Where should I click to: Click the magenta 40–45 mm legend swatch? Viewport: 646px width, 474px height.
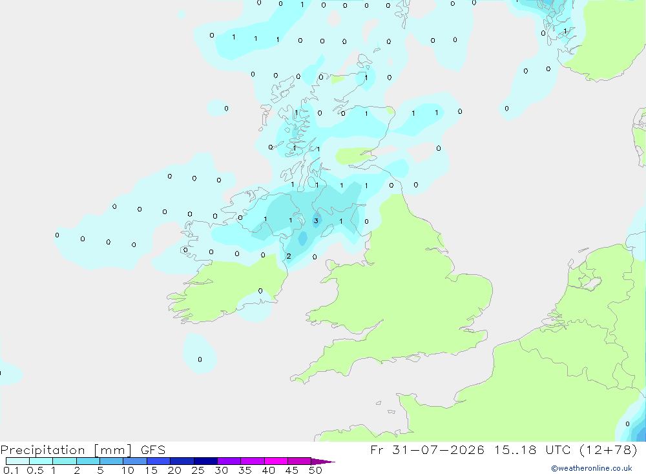pyautogui.click(x=276, y=461)
